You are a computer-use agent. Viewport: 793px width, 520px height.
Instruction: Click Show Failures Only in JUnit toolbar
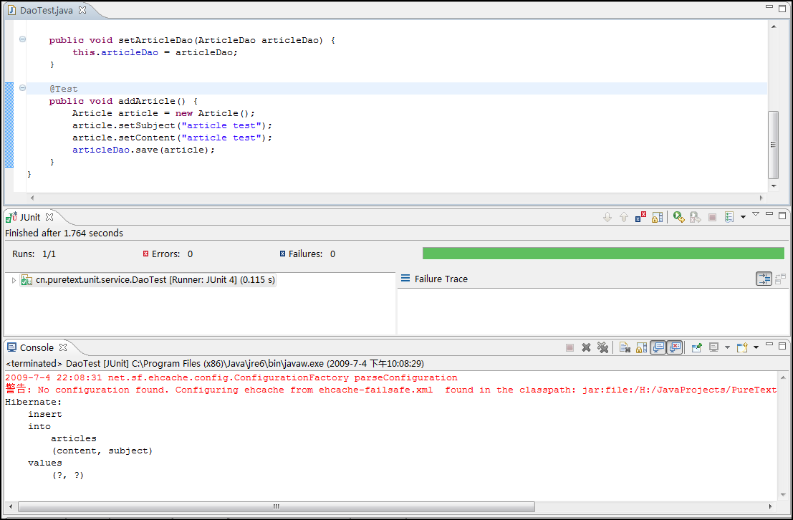click(x=640, y=217)
